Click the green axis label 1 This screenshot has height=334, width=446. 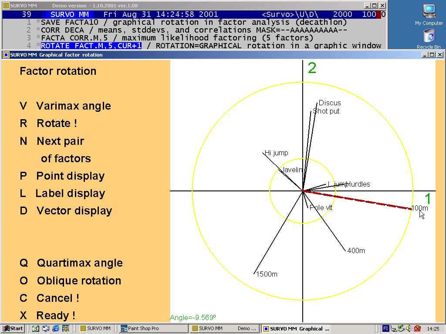[428, 198]
